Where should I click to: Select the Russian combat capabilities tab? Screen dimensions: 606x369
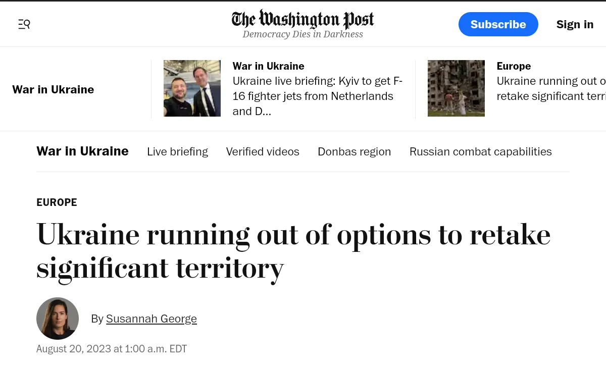click(x=480, y=151)
